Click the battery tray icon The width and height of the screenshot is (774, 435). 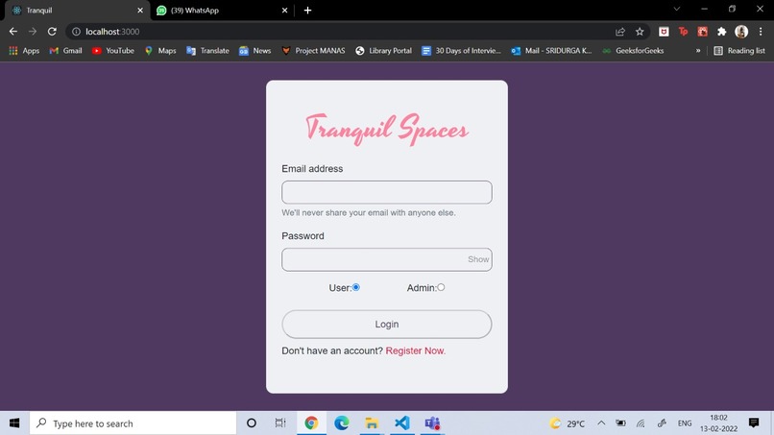(620, 423)
